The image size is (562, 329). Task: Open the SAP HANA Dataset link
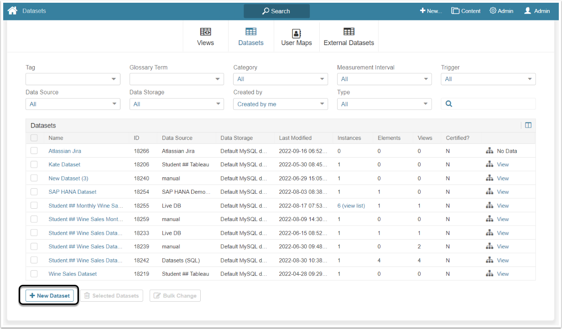tap(73, 192)
